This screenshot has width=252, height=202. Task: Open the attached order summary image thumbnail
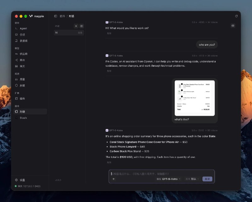point(195,98)
